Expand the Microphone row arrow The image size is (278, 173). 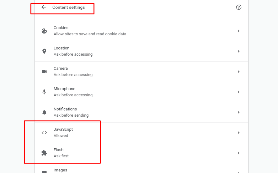click(239, 92)
